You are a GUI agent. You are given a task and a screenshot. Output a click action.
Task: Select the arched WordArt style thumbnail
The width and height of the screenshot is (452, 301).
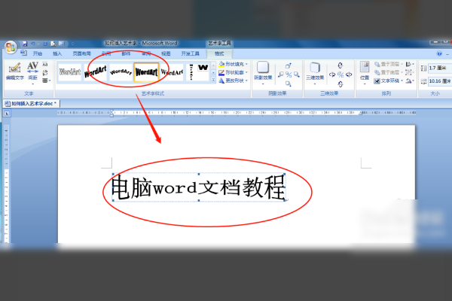121,72
